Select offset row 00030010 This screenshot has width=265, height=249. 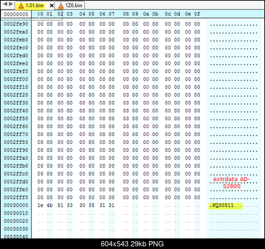click(16, 213)
